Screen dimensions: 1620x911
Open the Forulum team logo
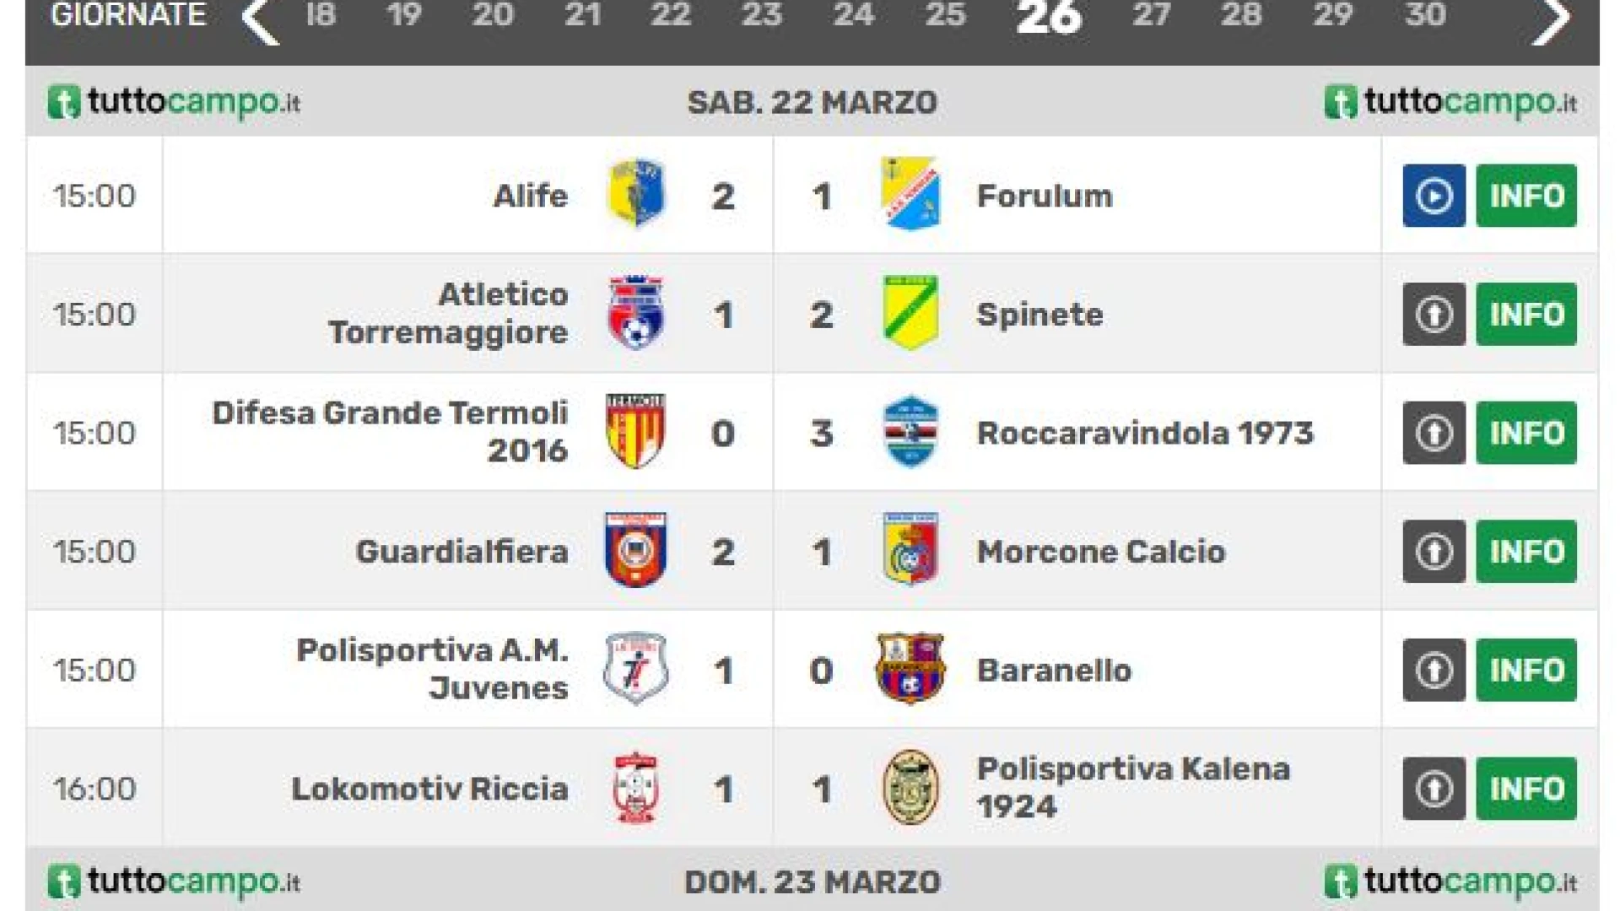coord(910,193)
